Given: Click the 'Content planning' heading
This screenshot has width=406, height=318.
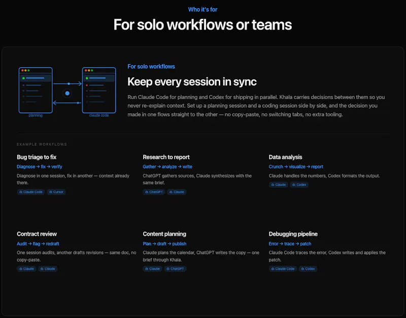Looking at the screenshot, I should click(164, 234).
